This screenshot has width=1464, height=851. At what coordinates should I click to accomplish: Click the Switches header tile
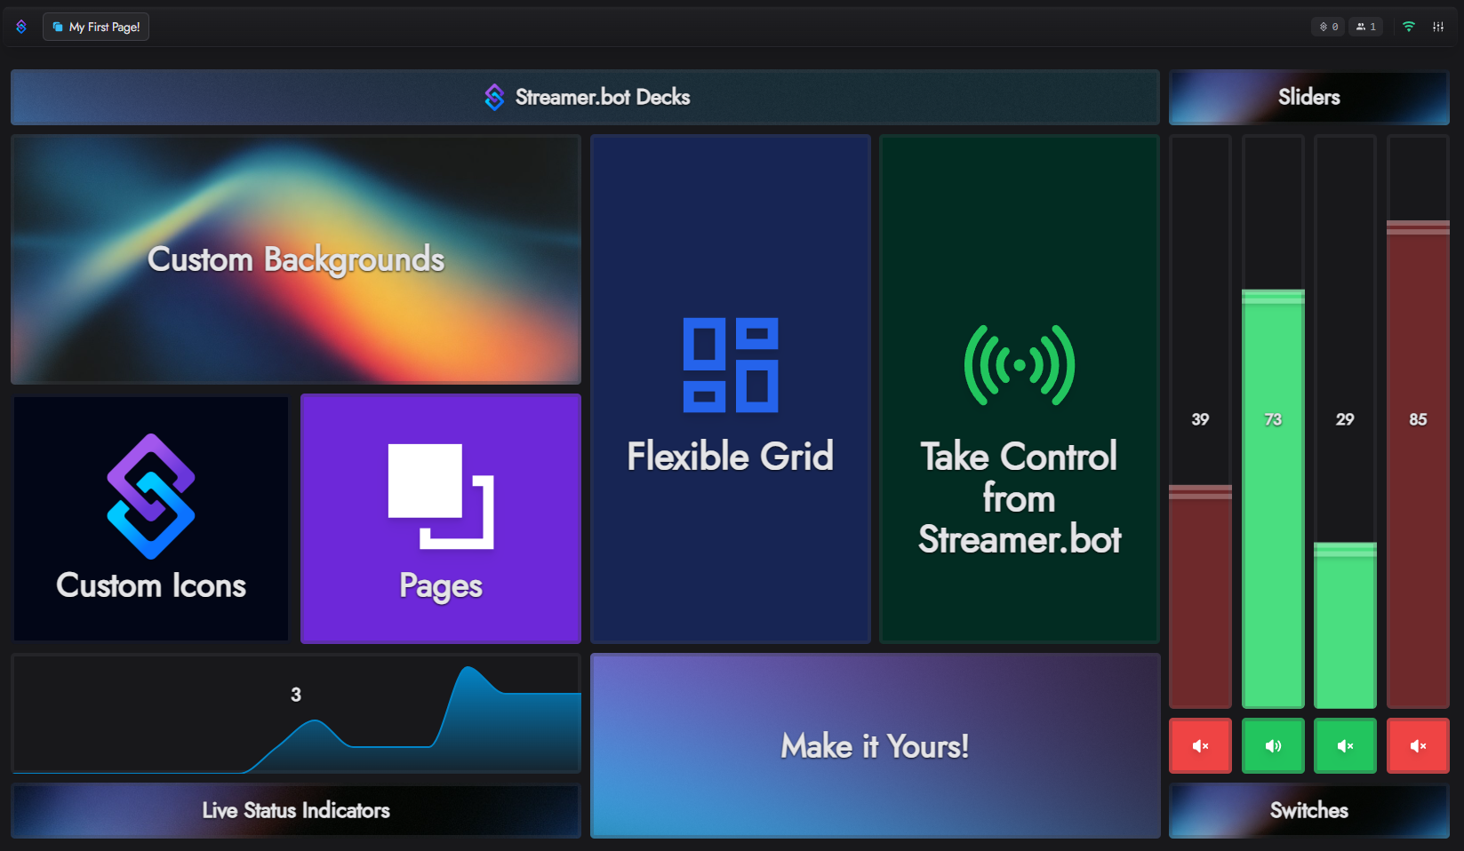(1309, 810)
